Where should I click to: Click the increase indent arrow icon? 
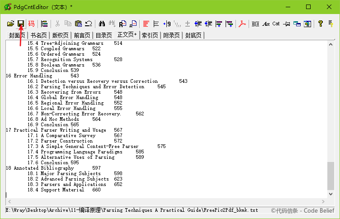click(x=208, y=24)
